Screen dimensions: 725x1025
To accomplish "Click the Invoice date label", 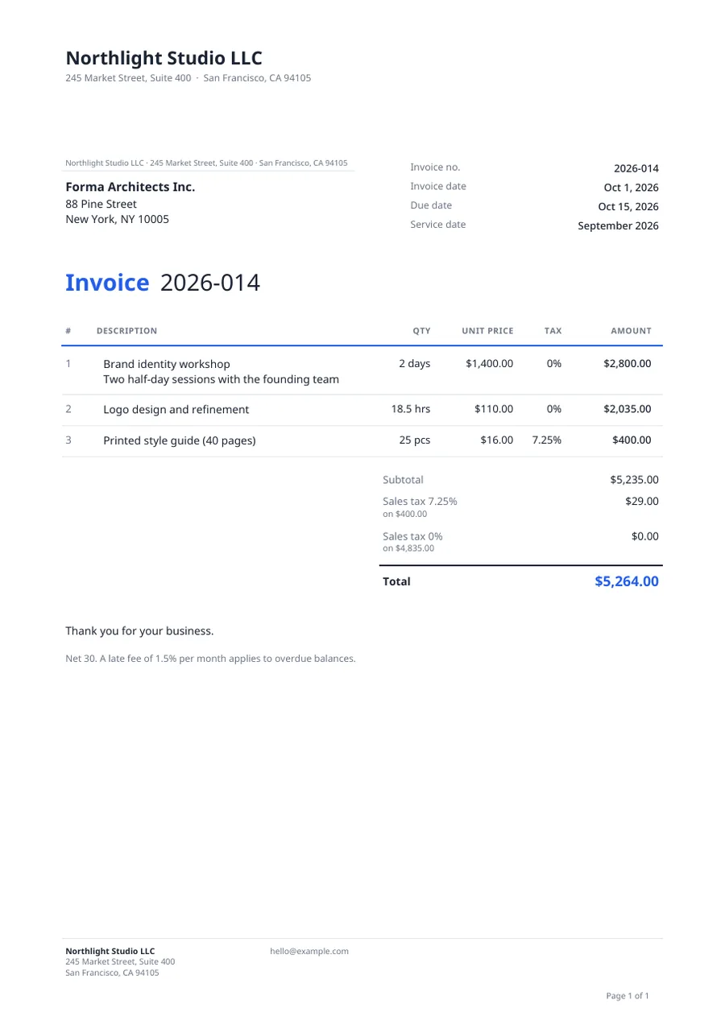I will 438,186.
